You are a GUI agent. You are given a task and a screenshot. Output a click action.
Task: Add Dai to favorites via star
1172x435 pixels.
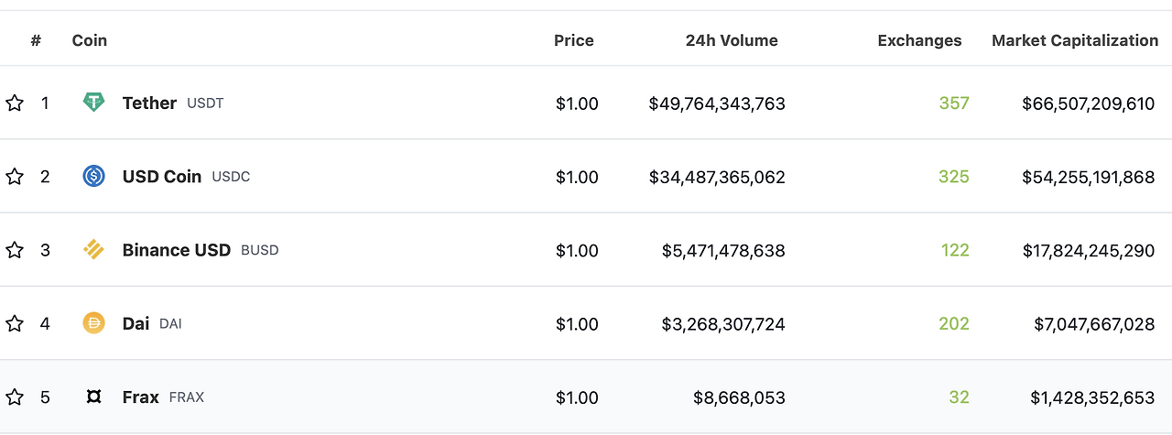point(15,323)
